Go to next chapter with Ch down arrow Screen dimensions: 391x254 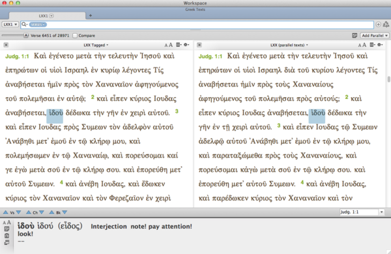(x=42, y=212)
